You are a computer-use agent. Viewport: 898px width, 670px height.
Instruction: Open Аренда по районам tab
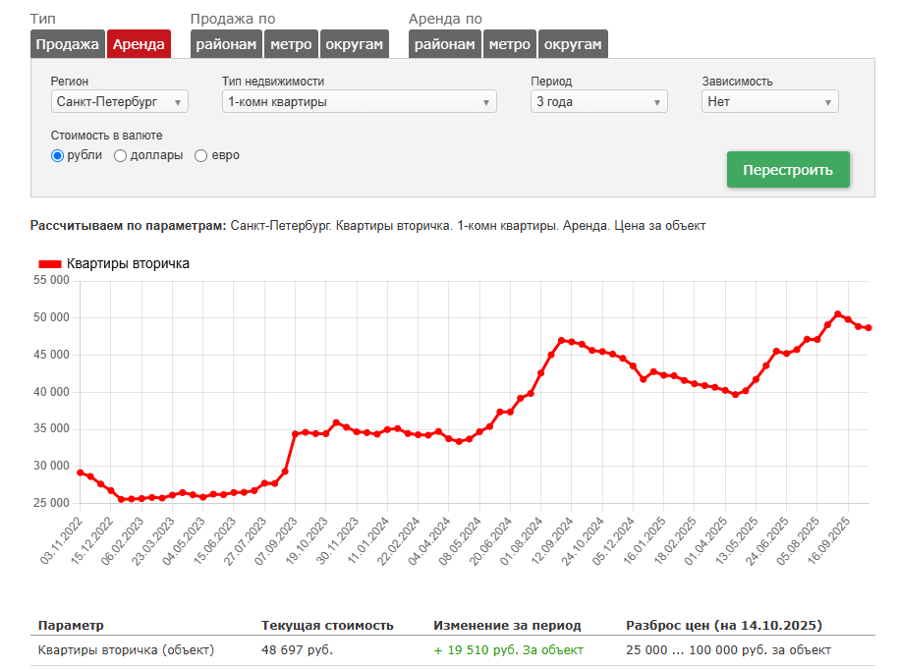(x=445, y=44)
